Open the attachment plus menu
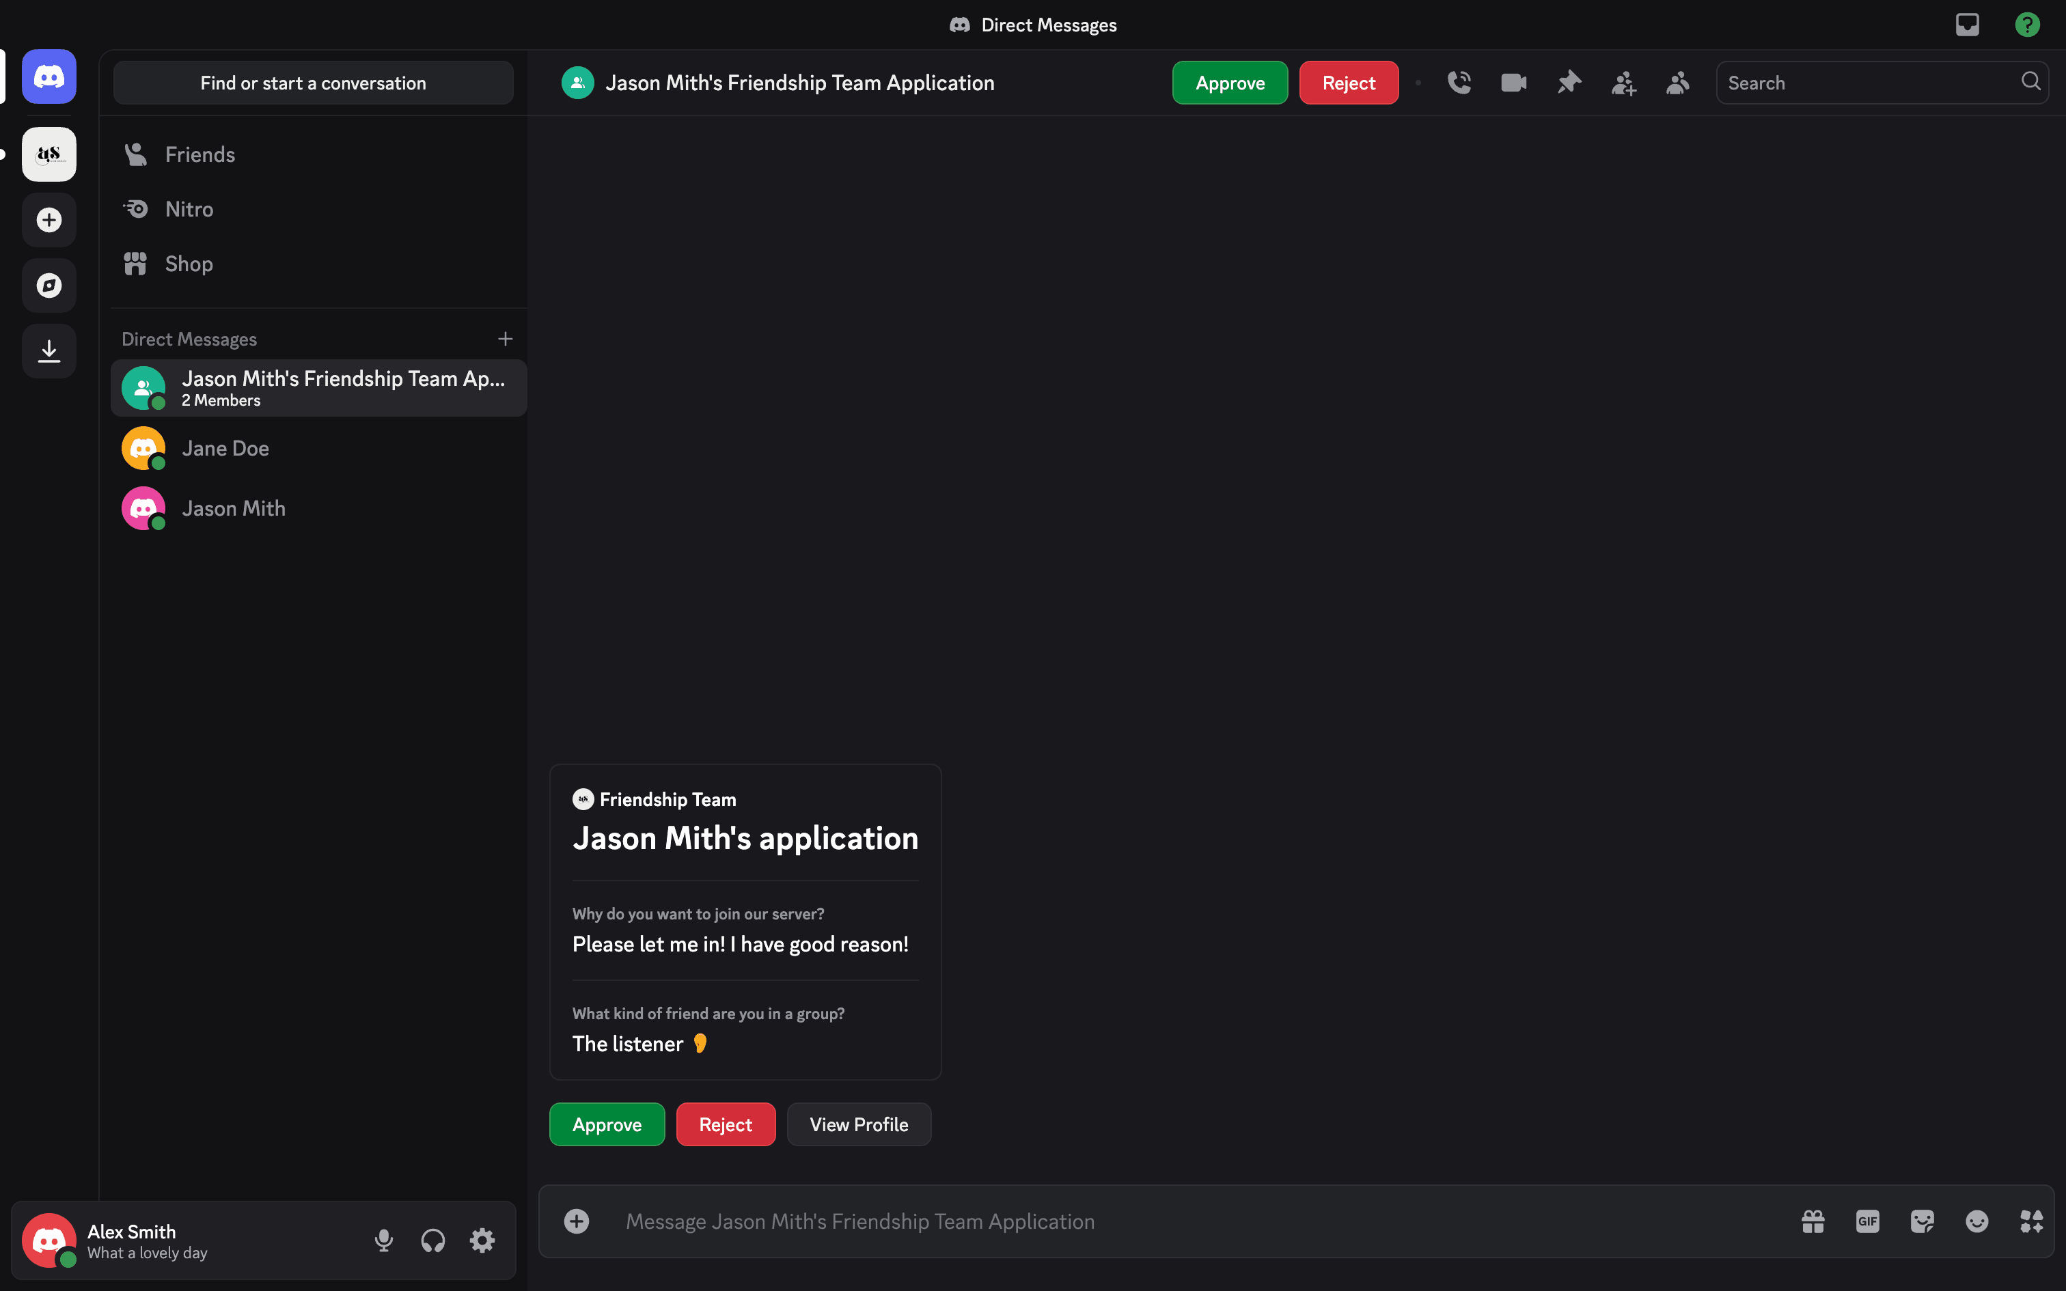The image size is (2066, 1291). pyautogui.click(x=576, y=1221)
